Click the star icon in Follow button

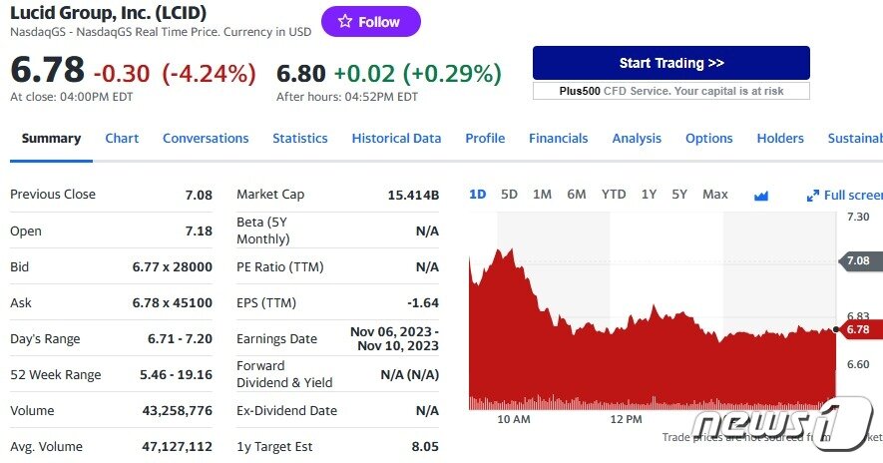pyautogui.click(x=344, y=22)
